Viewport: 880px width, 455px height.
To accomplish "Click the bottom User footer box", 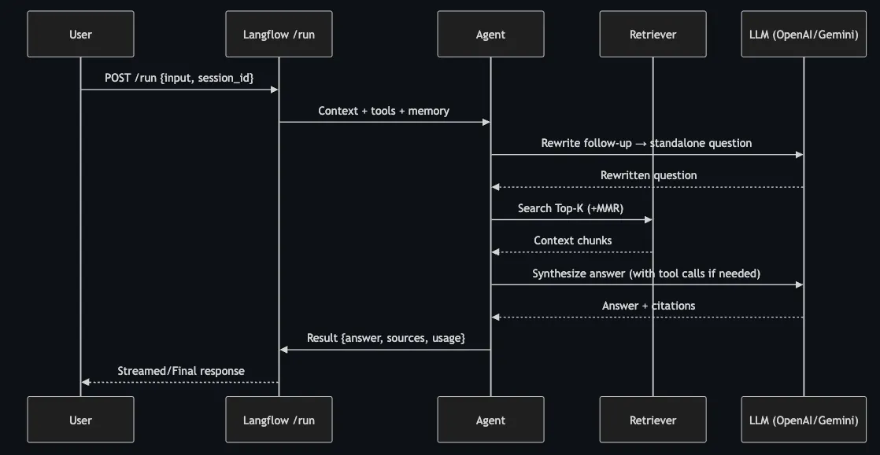I will (x=79, y=420).
